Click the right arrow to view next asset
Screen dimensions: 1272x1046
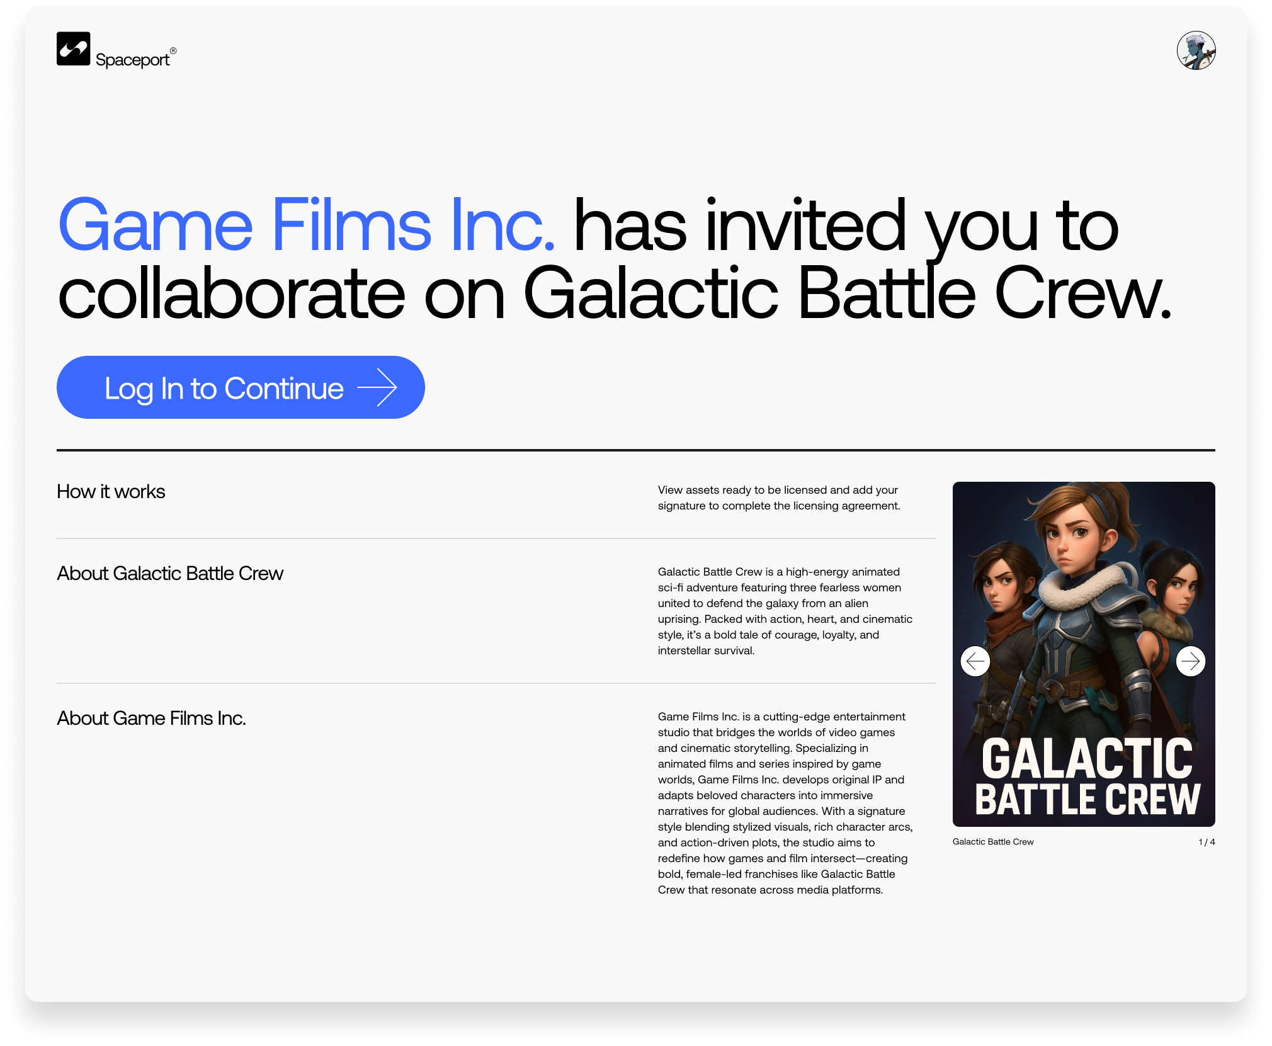[1191, 661]
